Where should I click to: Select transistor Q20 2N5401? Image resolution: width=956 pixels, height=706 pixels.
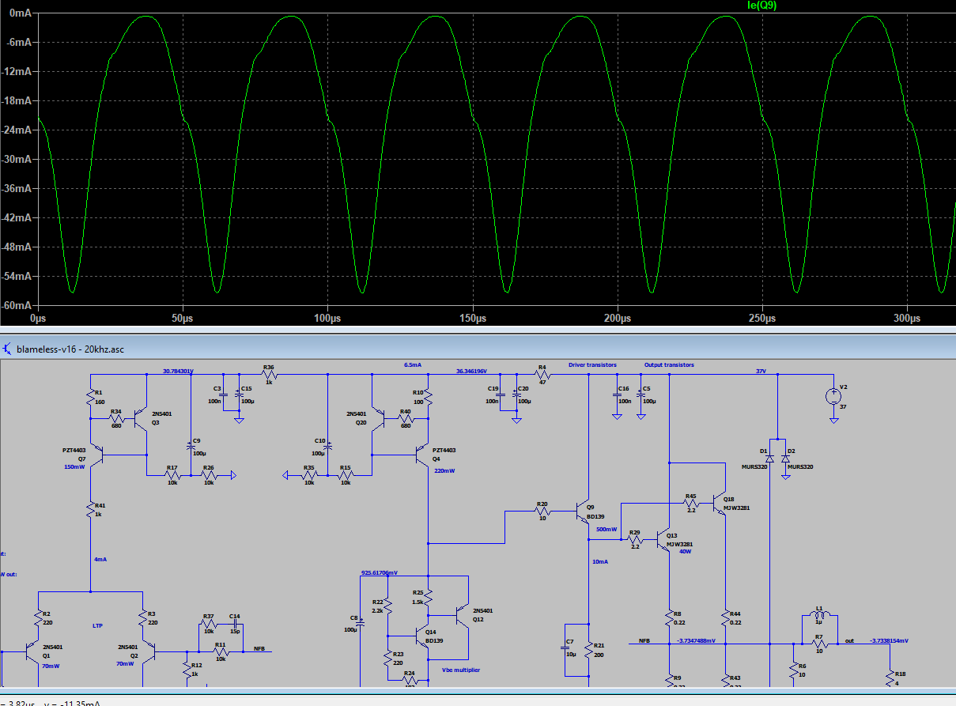[377, 419]
